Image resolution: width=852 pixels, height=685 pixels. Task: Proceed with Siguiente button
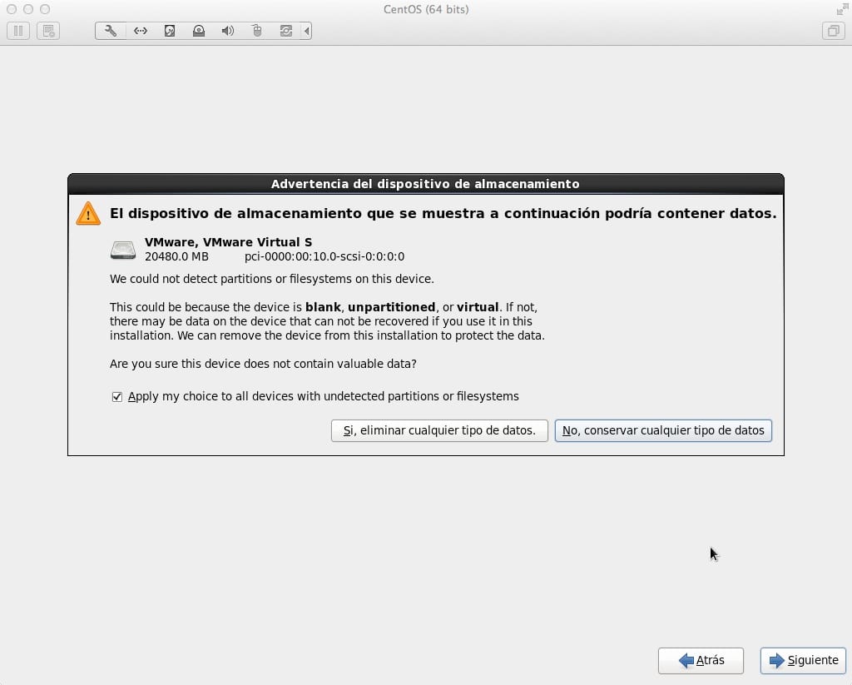coord(803,660)
